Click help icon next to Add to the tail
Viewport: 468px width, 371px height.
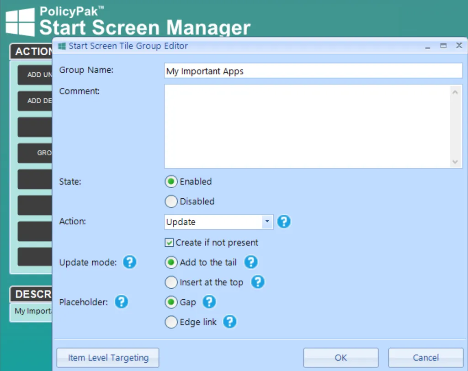(x=251, y=262)
